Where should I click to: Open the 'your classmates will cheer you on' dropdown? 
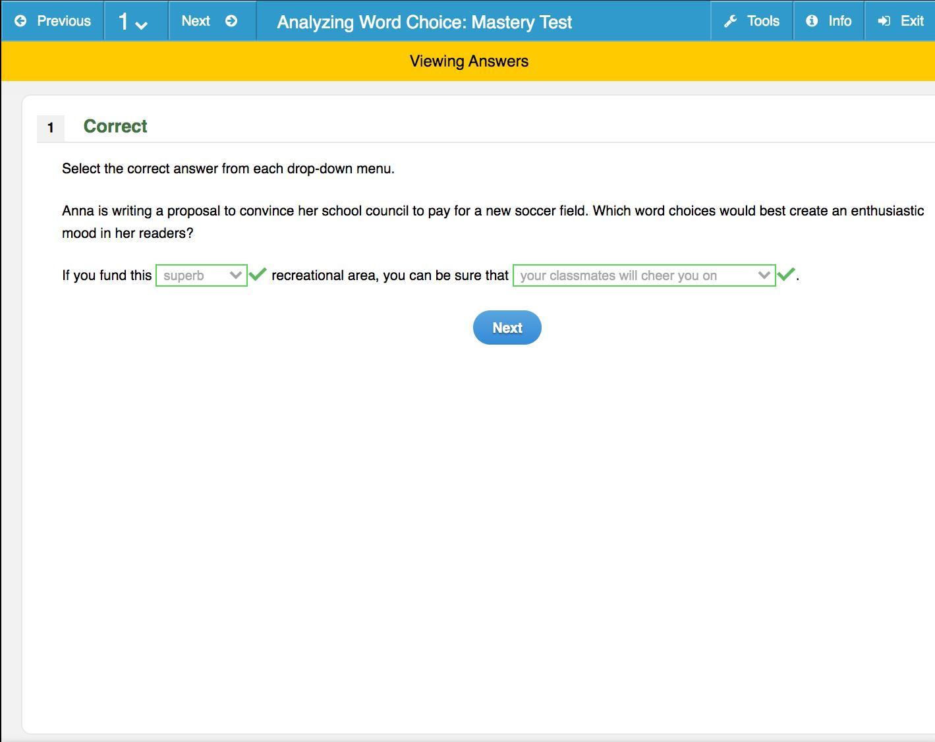pyautogui.click(x=644, y=275)
